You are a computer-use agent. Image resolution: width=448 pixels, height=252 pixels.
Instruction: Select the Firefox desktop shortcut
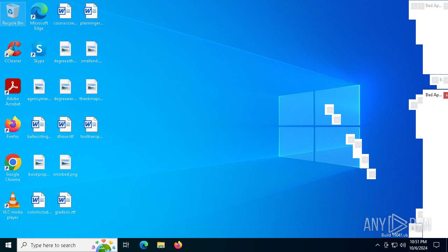click(13, 127)
